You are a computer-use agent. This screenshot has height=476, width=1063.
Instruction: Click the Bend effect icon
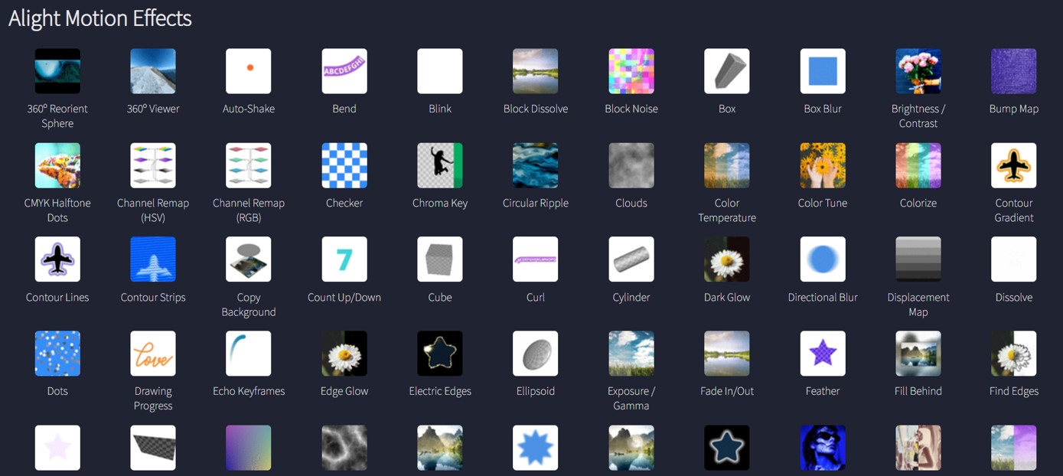pos(344,71)
